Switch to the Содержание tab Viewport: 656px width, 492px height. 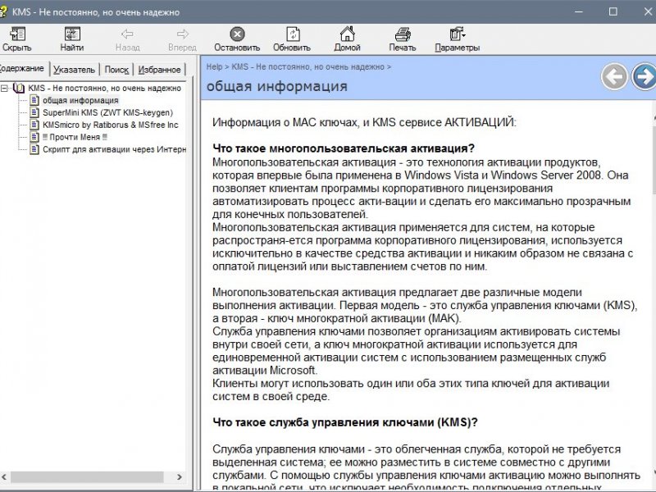click(x=23, y=68)
